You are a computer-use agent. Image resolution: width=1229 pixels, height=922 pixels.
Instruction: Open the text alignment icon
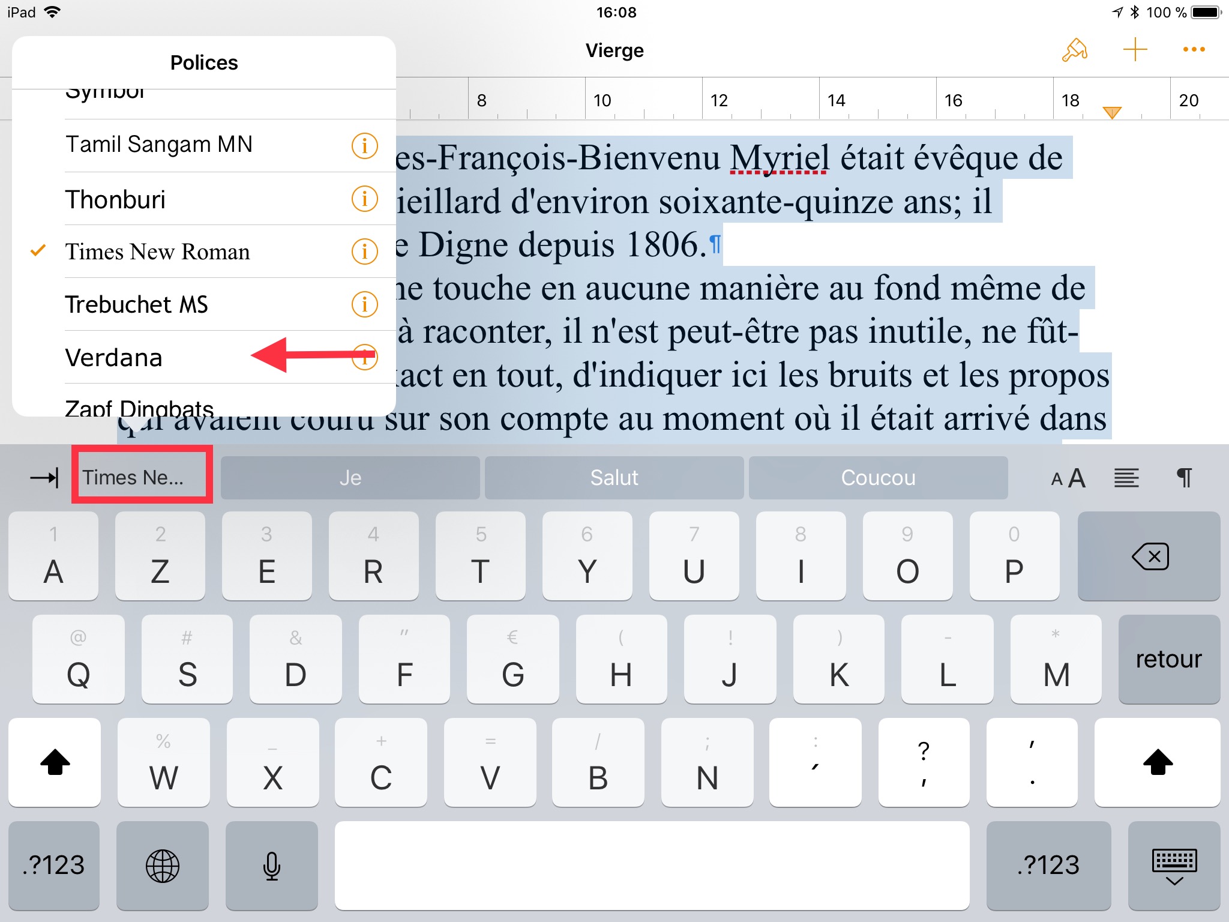[x=1126, y=478]
